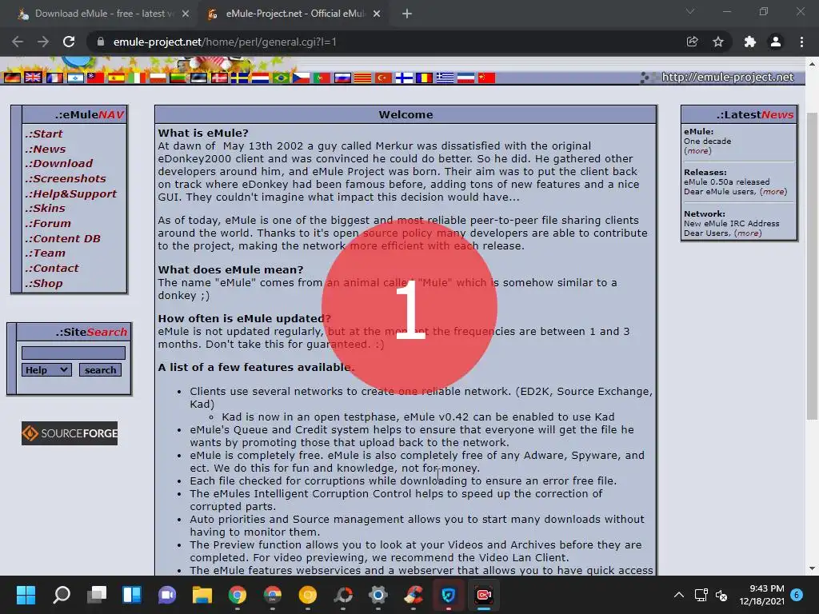Pick the Chinese flag icon
Viewport: 819px width, 614px height.
point(486,78)
